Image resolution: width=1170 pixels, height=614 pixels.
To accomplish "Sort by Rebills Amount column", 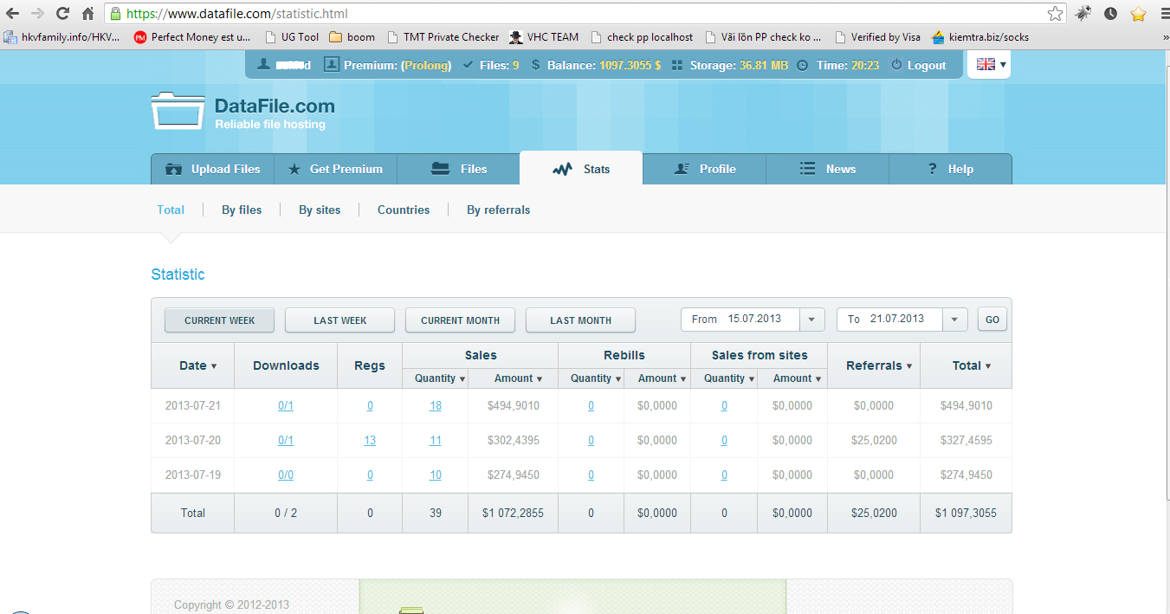I will point(663,378).
